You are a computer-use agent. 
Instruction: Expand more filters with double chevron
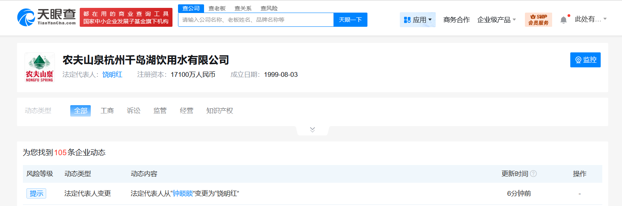click(313, 130)
